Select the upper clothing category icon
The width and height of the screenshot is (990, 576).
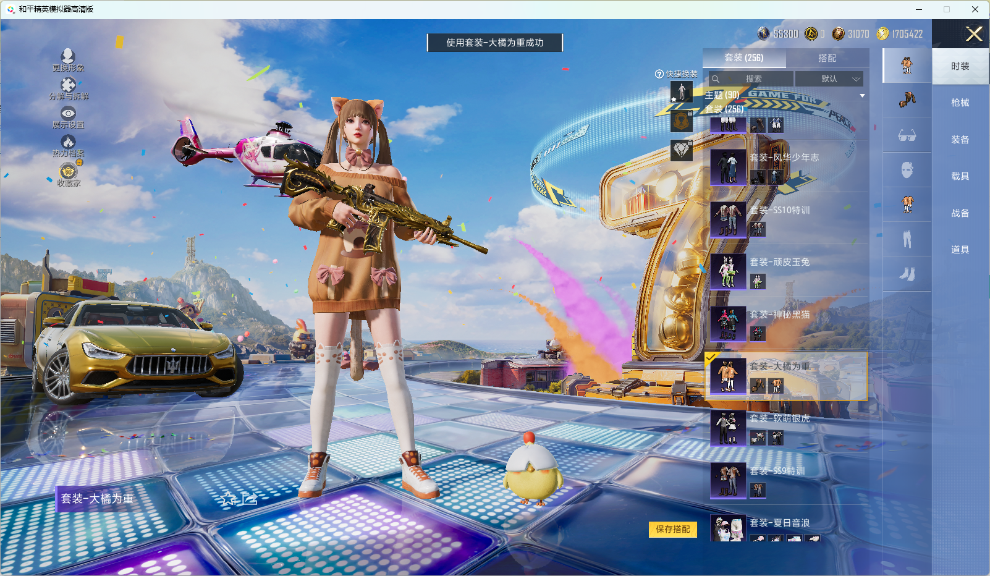point(907,205)
